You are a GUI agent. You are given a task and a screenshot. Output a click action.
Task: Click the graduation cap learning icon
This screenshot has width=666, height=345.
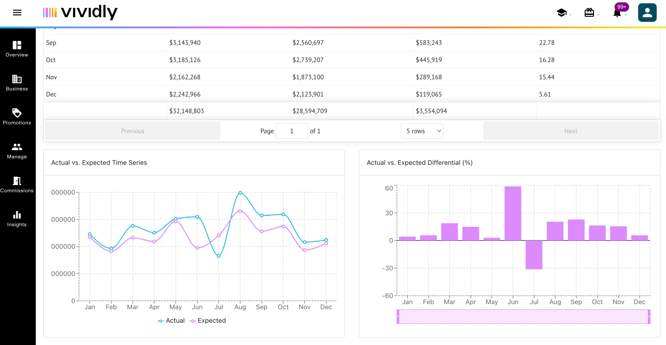pyautogui.click(x=561, y=13)
